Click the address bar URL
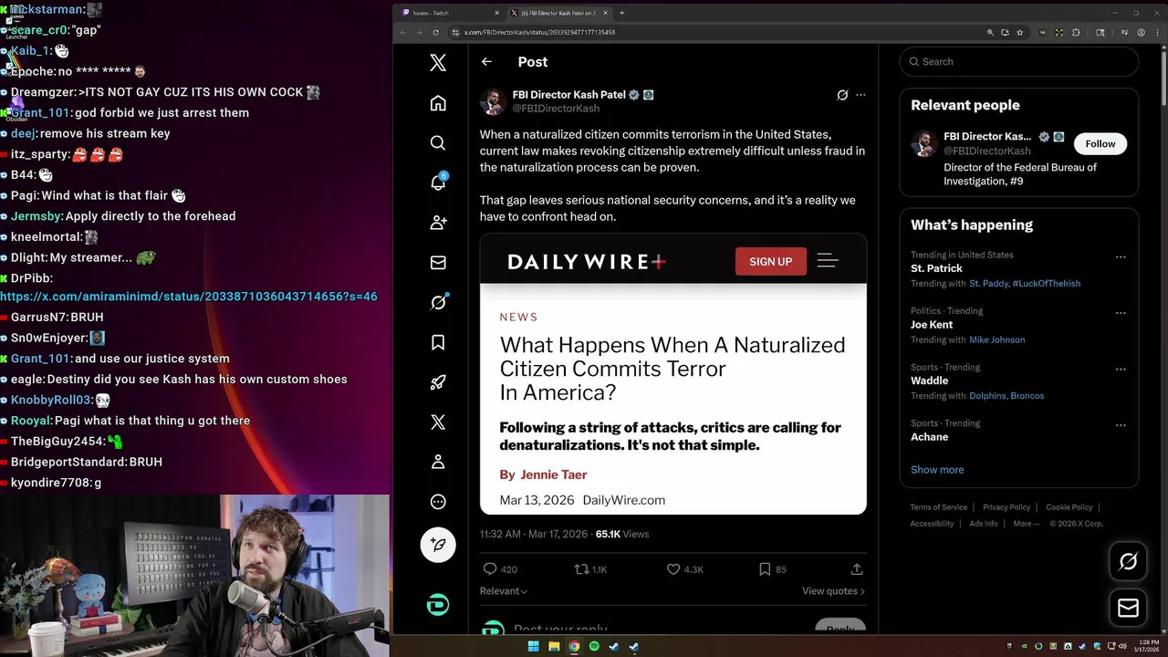This screenshot has height=657, width=1168. (539, 32)
